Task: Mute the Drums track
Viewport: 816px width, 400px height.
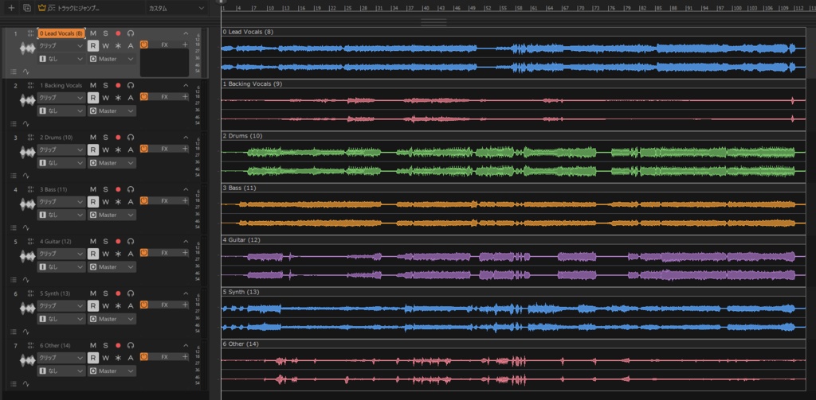Action: [93, 137]
